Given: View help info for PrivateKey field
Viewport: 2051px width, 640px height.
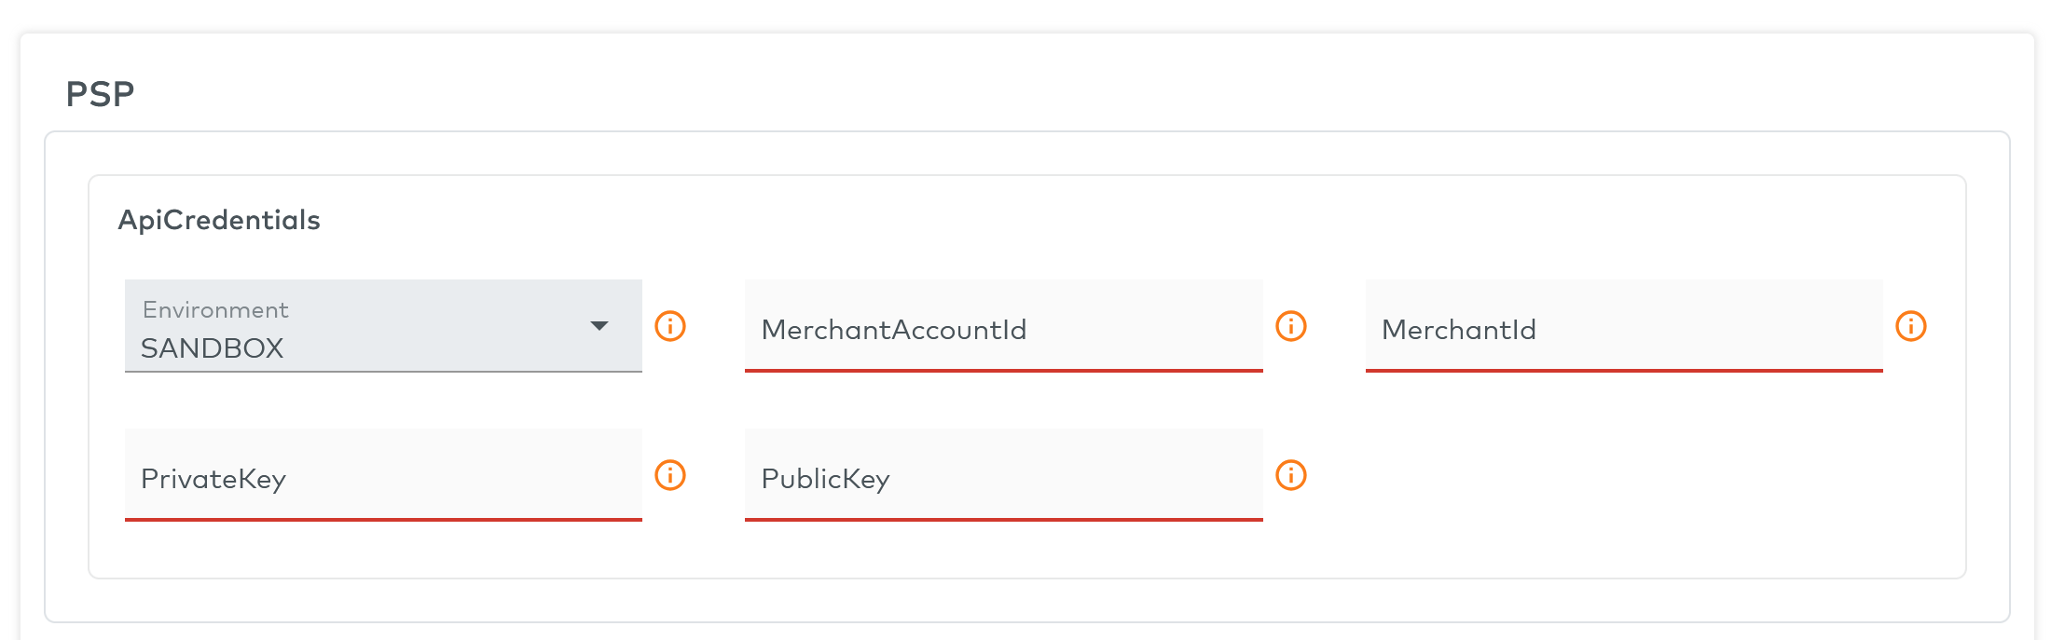Looking at the screenshot, I should pos(670,475).
